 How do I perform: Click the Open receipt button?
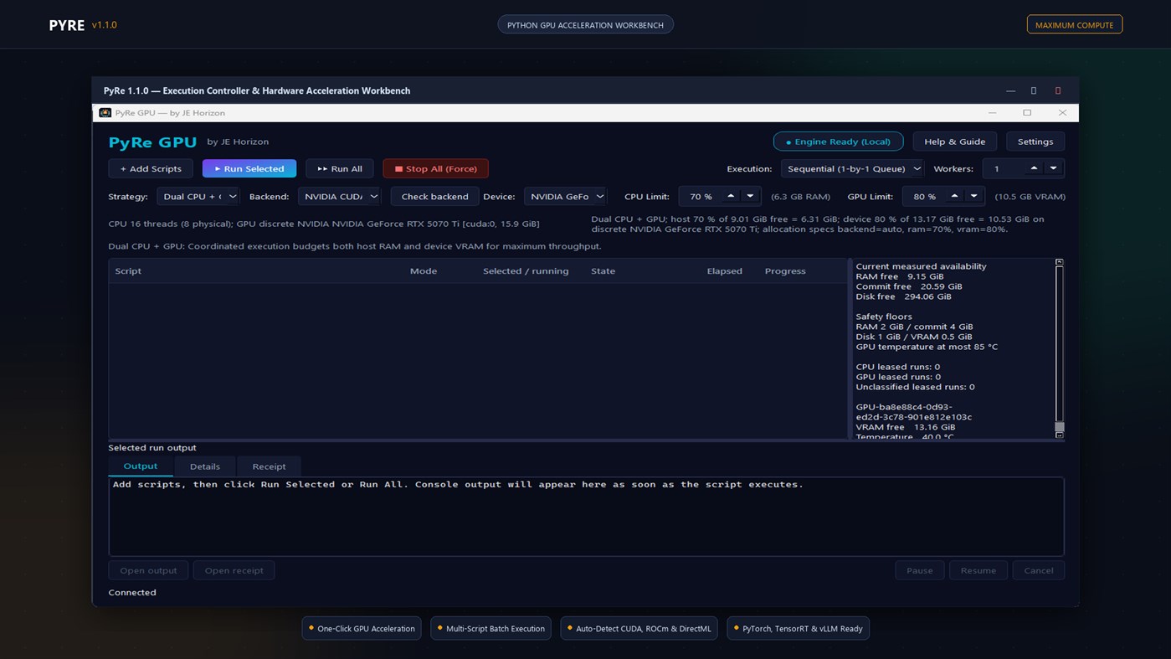234,570
